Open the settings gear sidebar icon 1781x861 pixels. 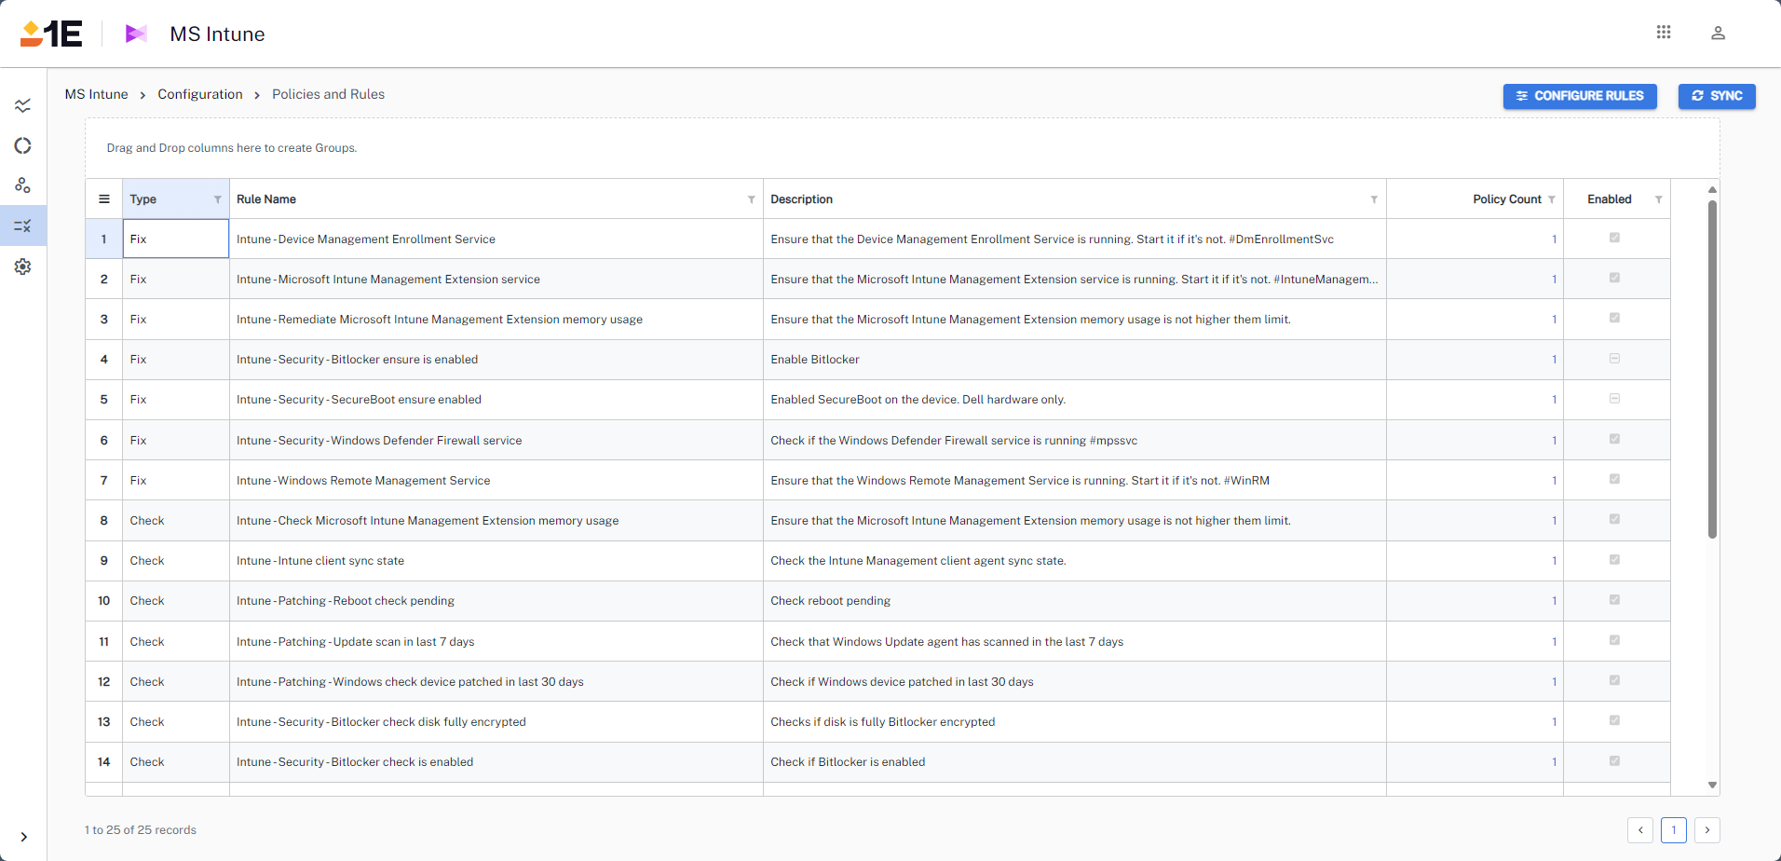coord(23,266)
